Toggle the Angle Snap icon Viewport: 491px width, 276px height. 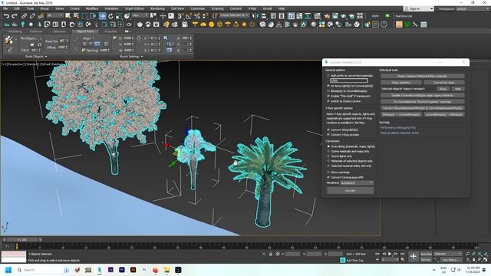click(189, 15)
